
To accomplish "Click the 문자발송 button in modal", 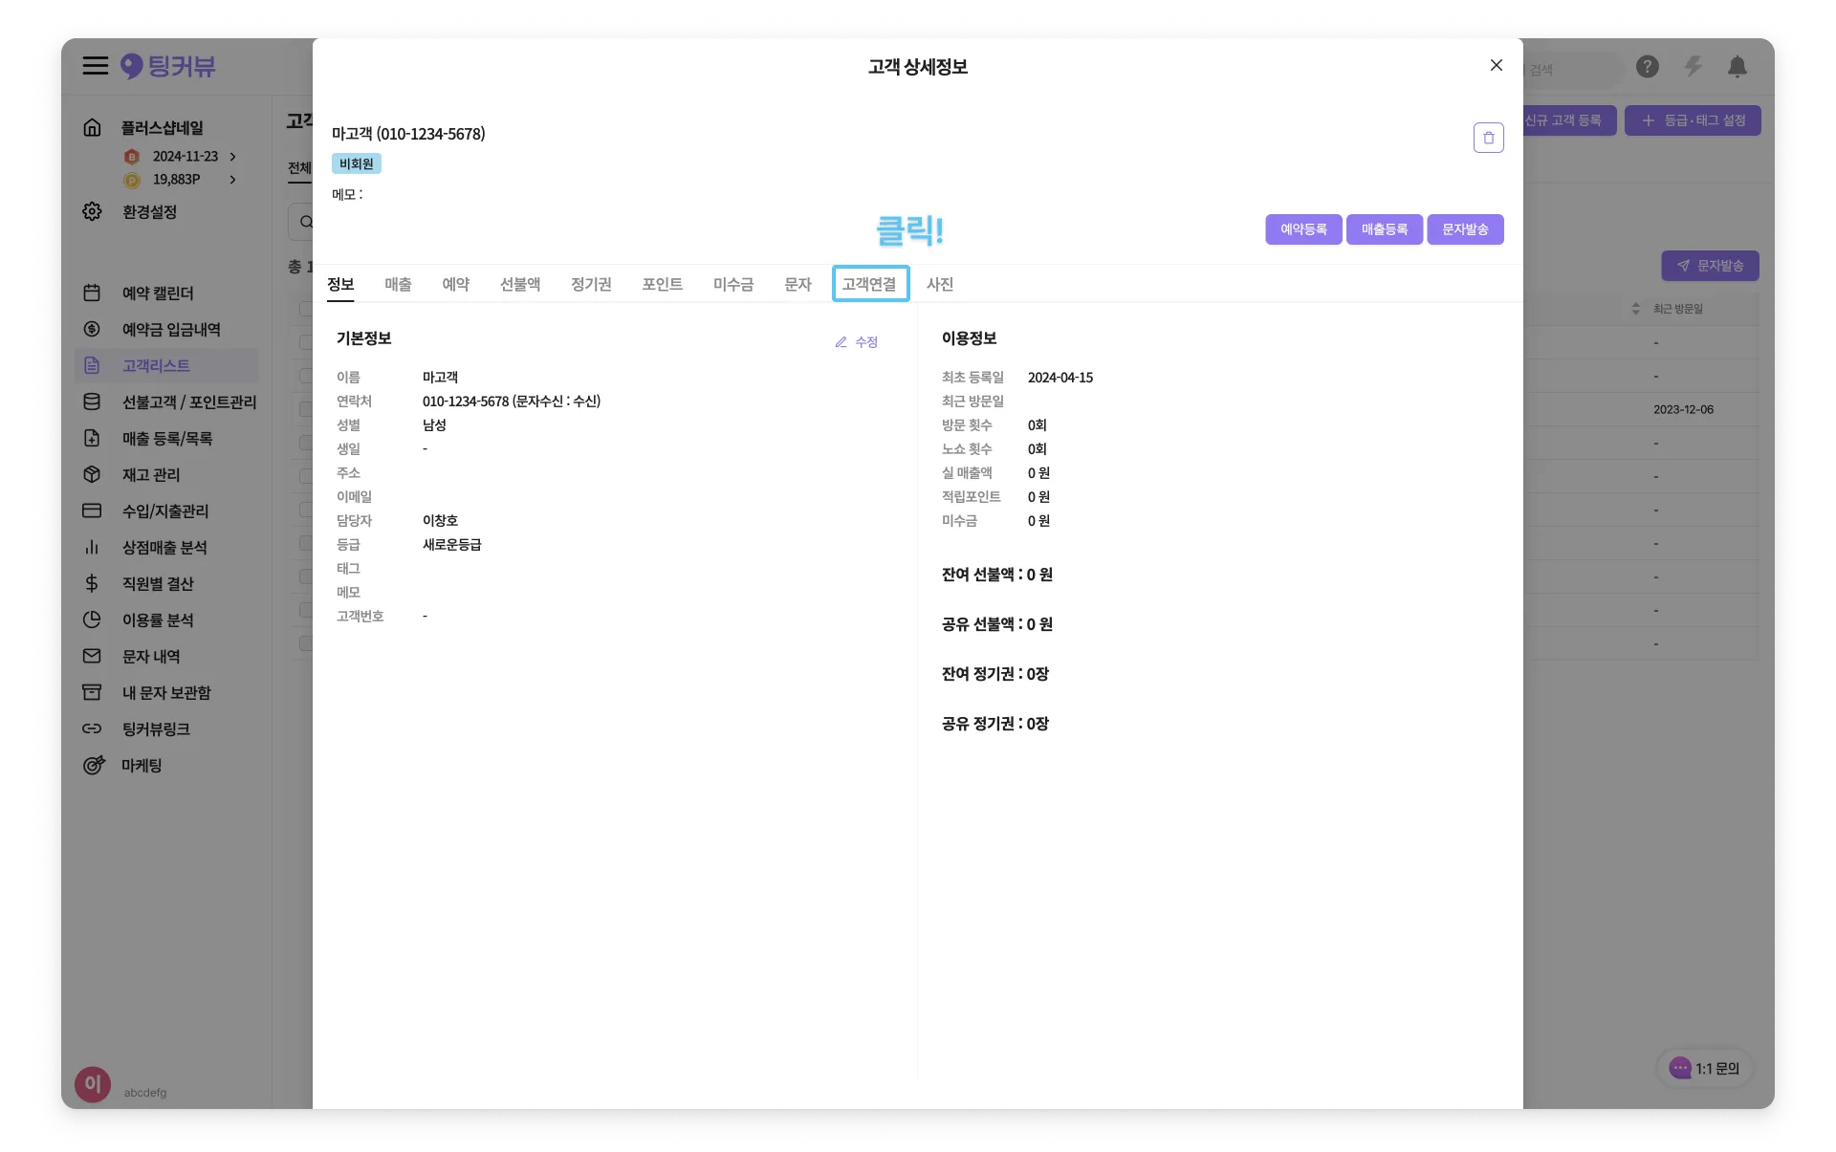I will (1465, 229).
